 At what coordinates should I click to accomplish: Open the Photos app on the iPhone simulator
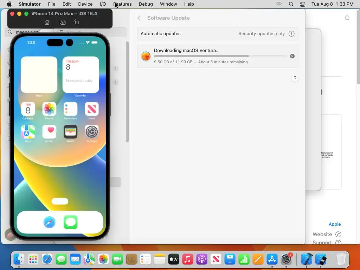click(x=49, y=109)
